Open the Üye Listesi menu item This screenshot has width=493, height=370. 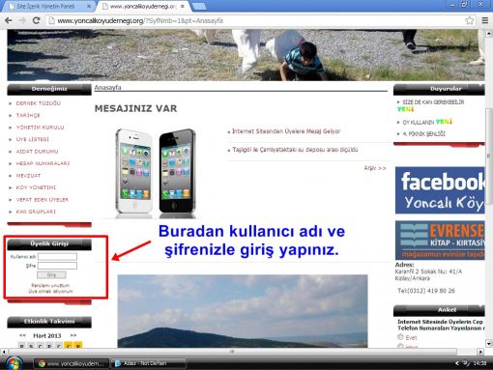tap(33, 139)
